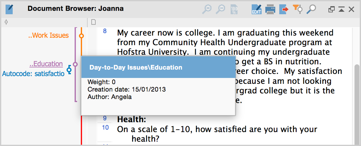Open search with the magnifier icon
361x146 pixels.
tap(311, 9)
